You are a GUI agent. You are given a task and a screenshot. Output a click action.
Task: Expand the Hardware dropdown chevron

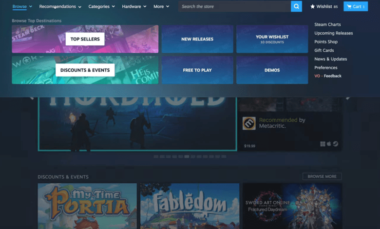pos(145,6)
